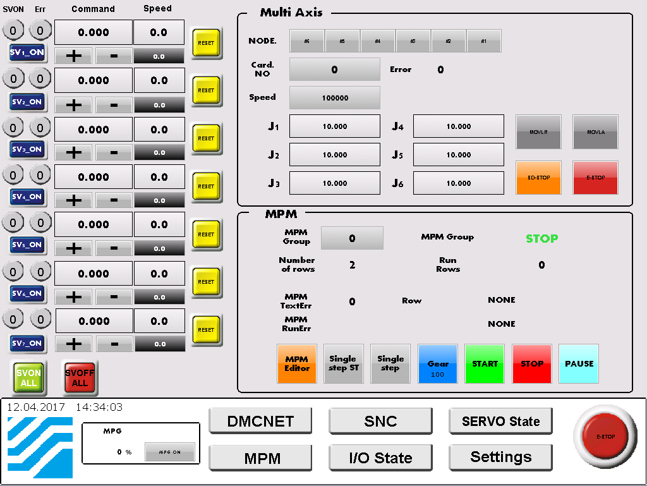The height and width of the screenshot is (486, 647).
Task: Select node #3 in Multi Axis
Action: 413,41
